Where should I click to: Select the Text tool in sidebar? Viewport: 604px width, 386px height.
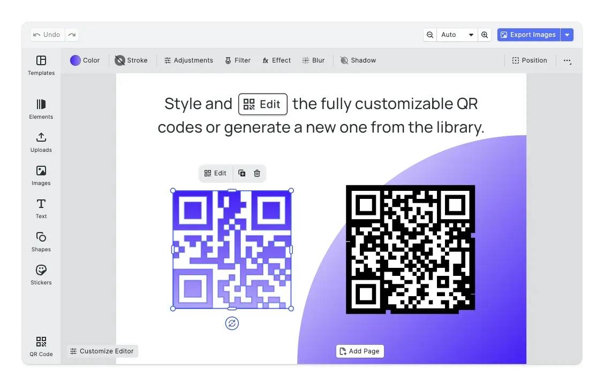(x=41, y=209)
